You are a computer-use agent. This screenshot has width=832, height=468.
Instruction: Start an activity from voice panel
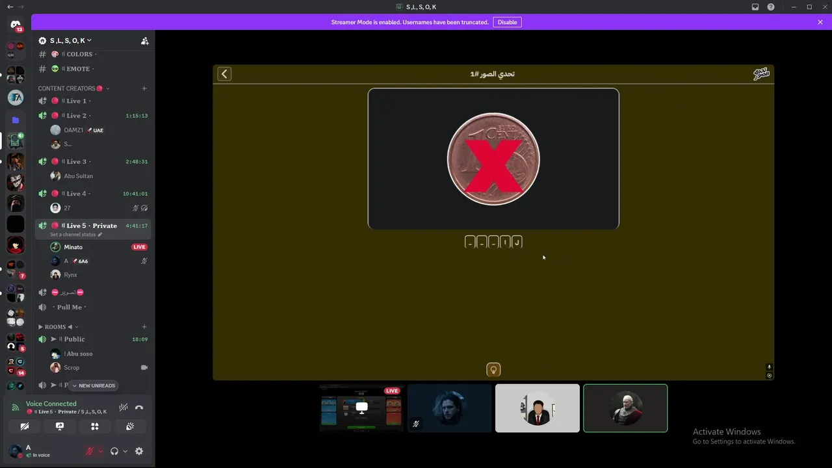pyautogui.click(x=95, y=426)
